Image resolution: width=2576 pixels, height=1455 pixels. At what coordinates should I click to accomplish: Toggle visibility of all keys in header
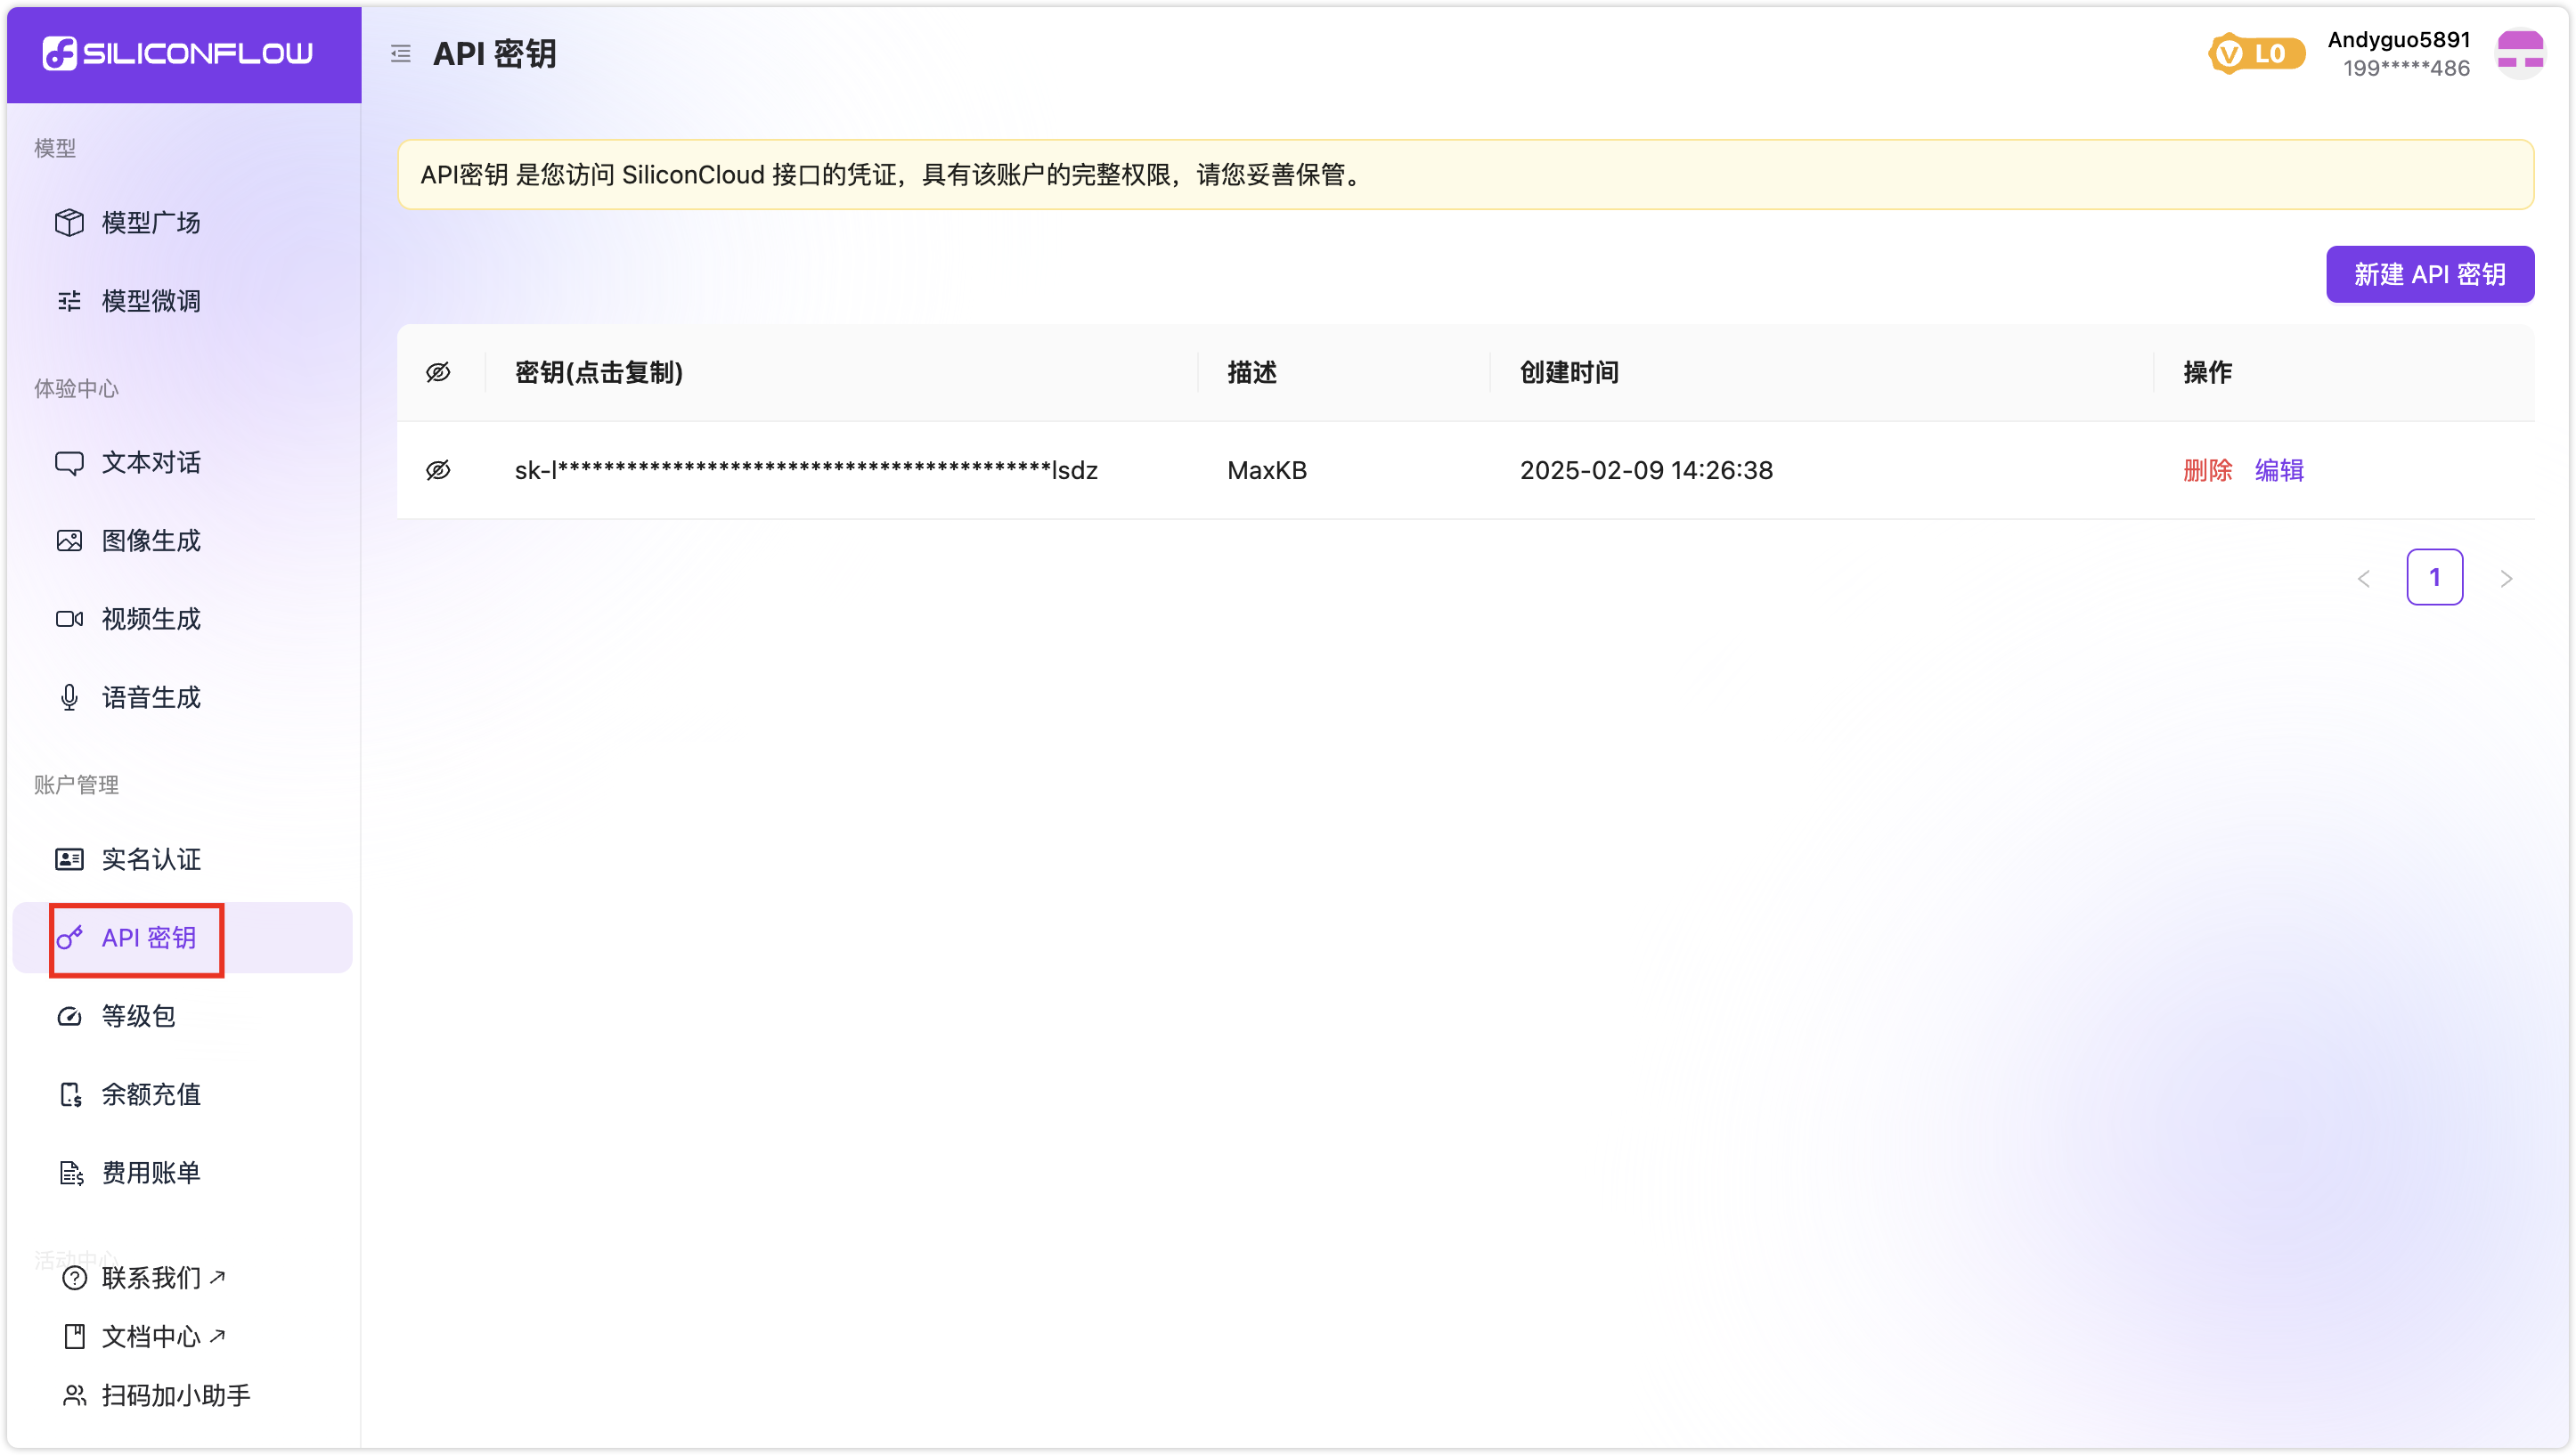[438, 373]
